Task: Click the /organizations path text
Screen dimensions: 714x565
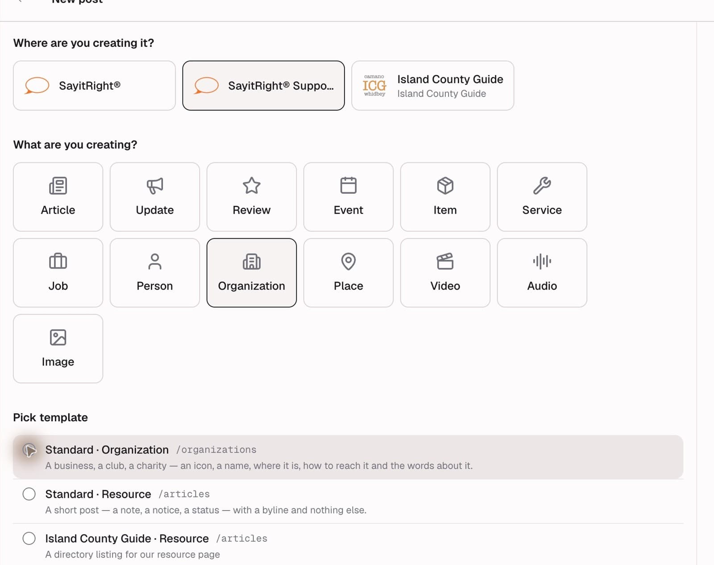Action: pyautogui.click(x=216, y=450)
